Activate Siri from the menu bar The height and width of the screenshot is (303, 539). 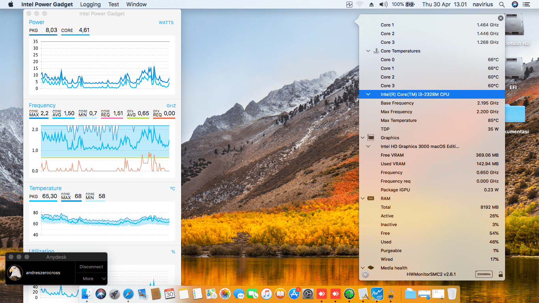click(515, 4)
